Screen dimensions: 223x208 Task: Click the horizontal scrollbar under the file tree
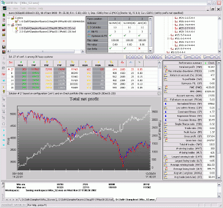click(x=46, y=51)
